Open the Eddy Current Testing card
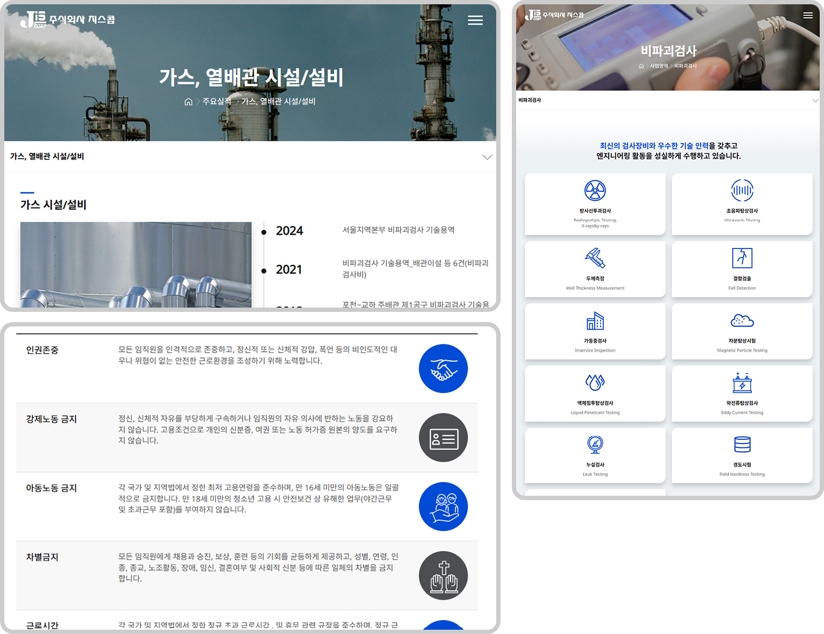 742,394
